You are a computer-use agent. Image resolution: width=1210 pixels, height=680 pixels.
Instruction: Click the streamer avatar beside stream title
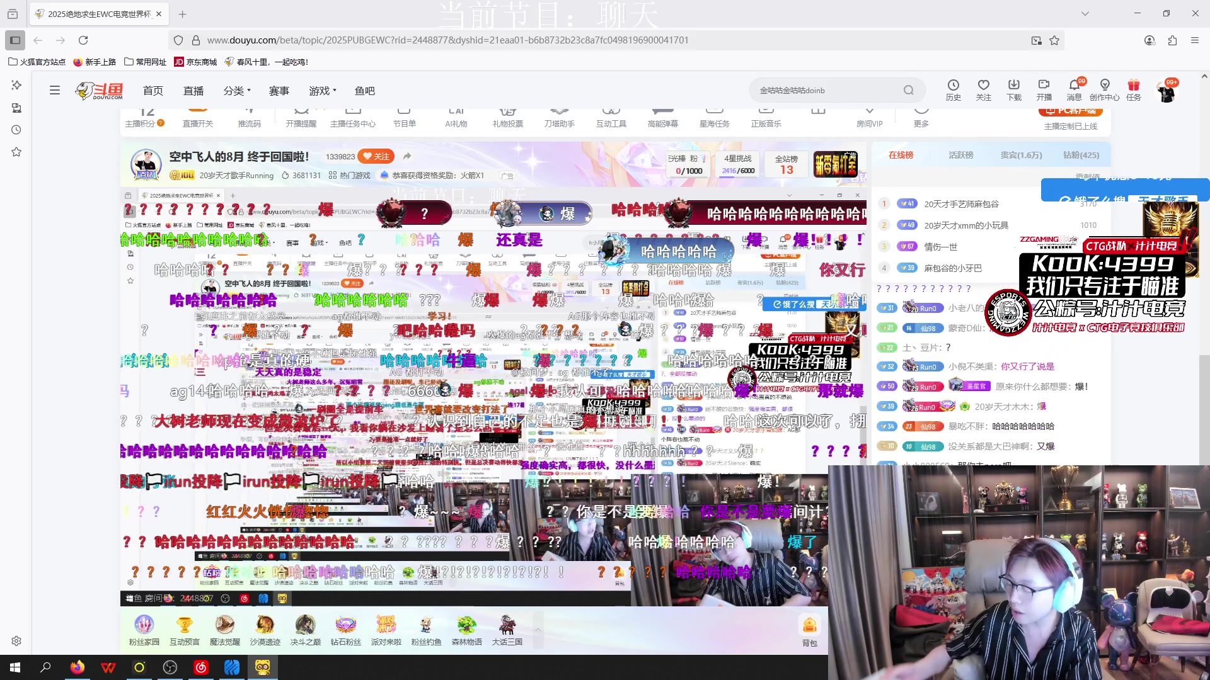coord(146,164)
